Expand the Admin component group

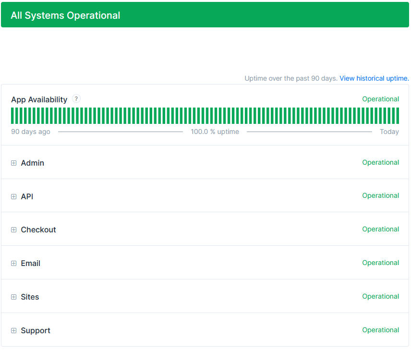point(13,163)
